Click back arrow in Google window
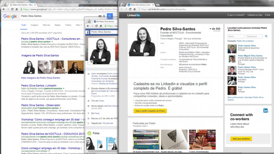Screen dimensions: 274x154 tap(4, 9)
